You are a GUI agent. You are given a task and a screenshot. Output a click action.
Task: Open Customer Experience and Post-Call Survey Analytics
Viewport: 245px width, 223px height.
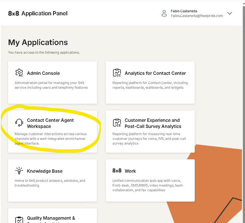coord(153,123)
